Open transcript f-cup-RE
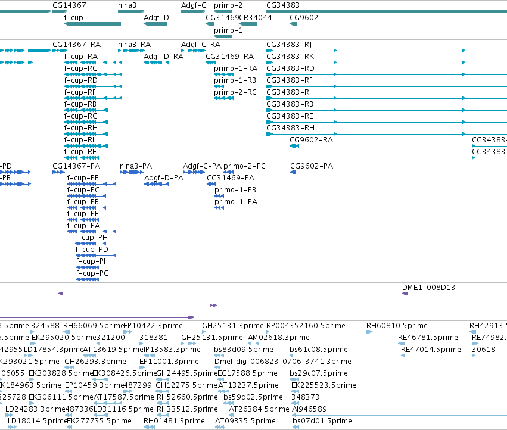Screen dimensions: 507x430 click(80, 152)
